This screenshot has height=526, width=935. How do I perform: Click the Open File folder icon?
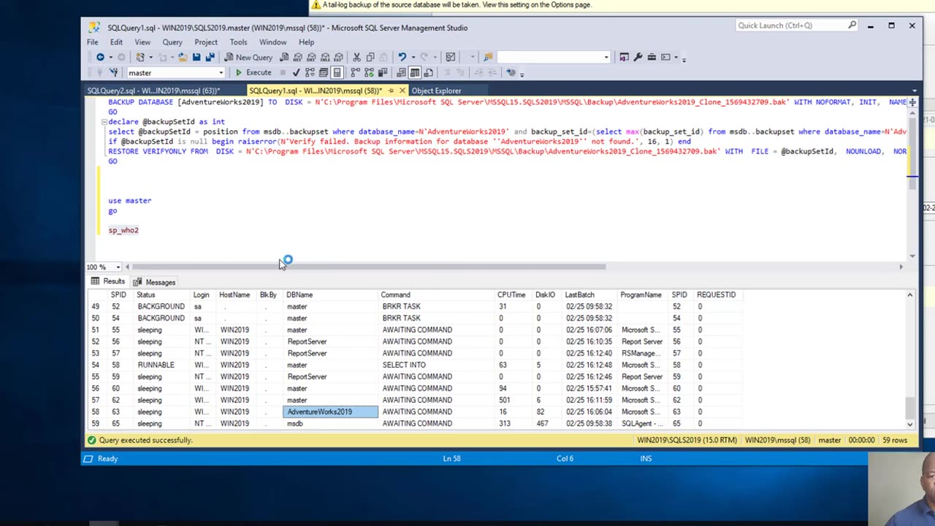[x=183, y=57]
